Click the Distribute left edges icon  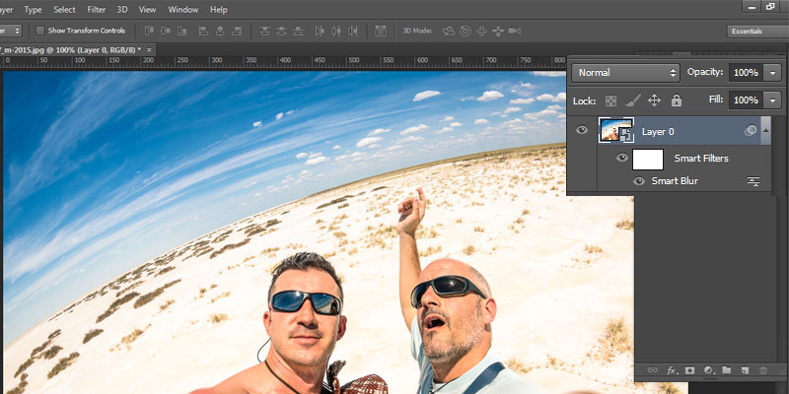coord(320,31)
